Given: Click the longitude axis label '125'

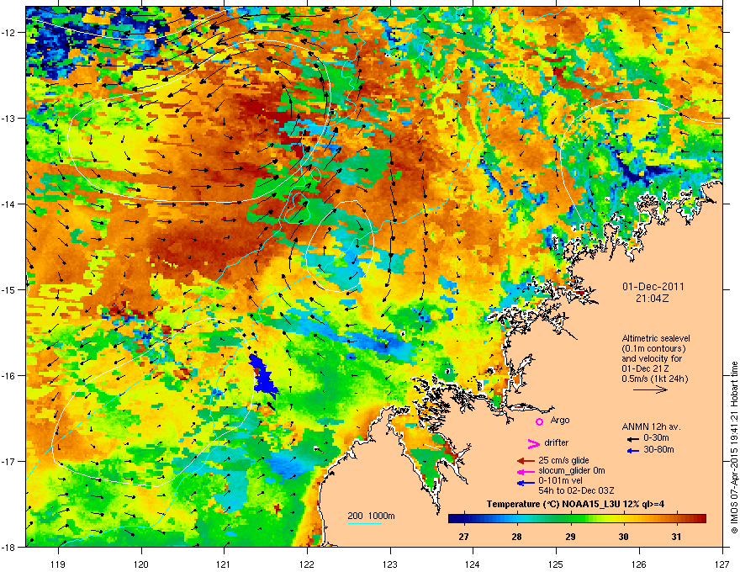Looking at the screenshot, I should [x=556, y=564].
